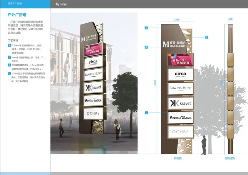Click legend bullet A in the left text panel
The image size is (248, 175).
(10, 46)
